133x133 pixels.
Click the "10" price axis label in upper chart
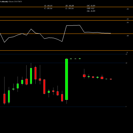point(128,36)
